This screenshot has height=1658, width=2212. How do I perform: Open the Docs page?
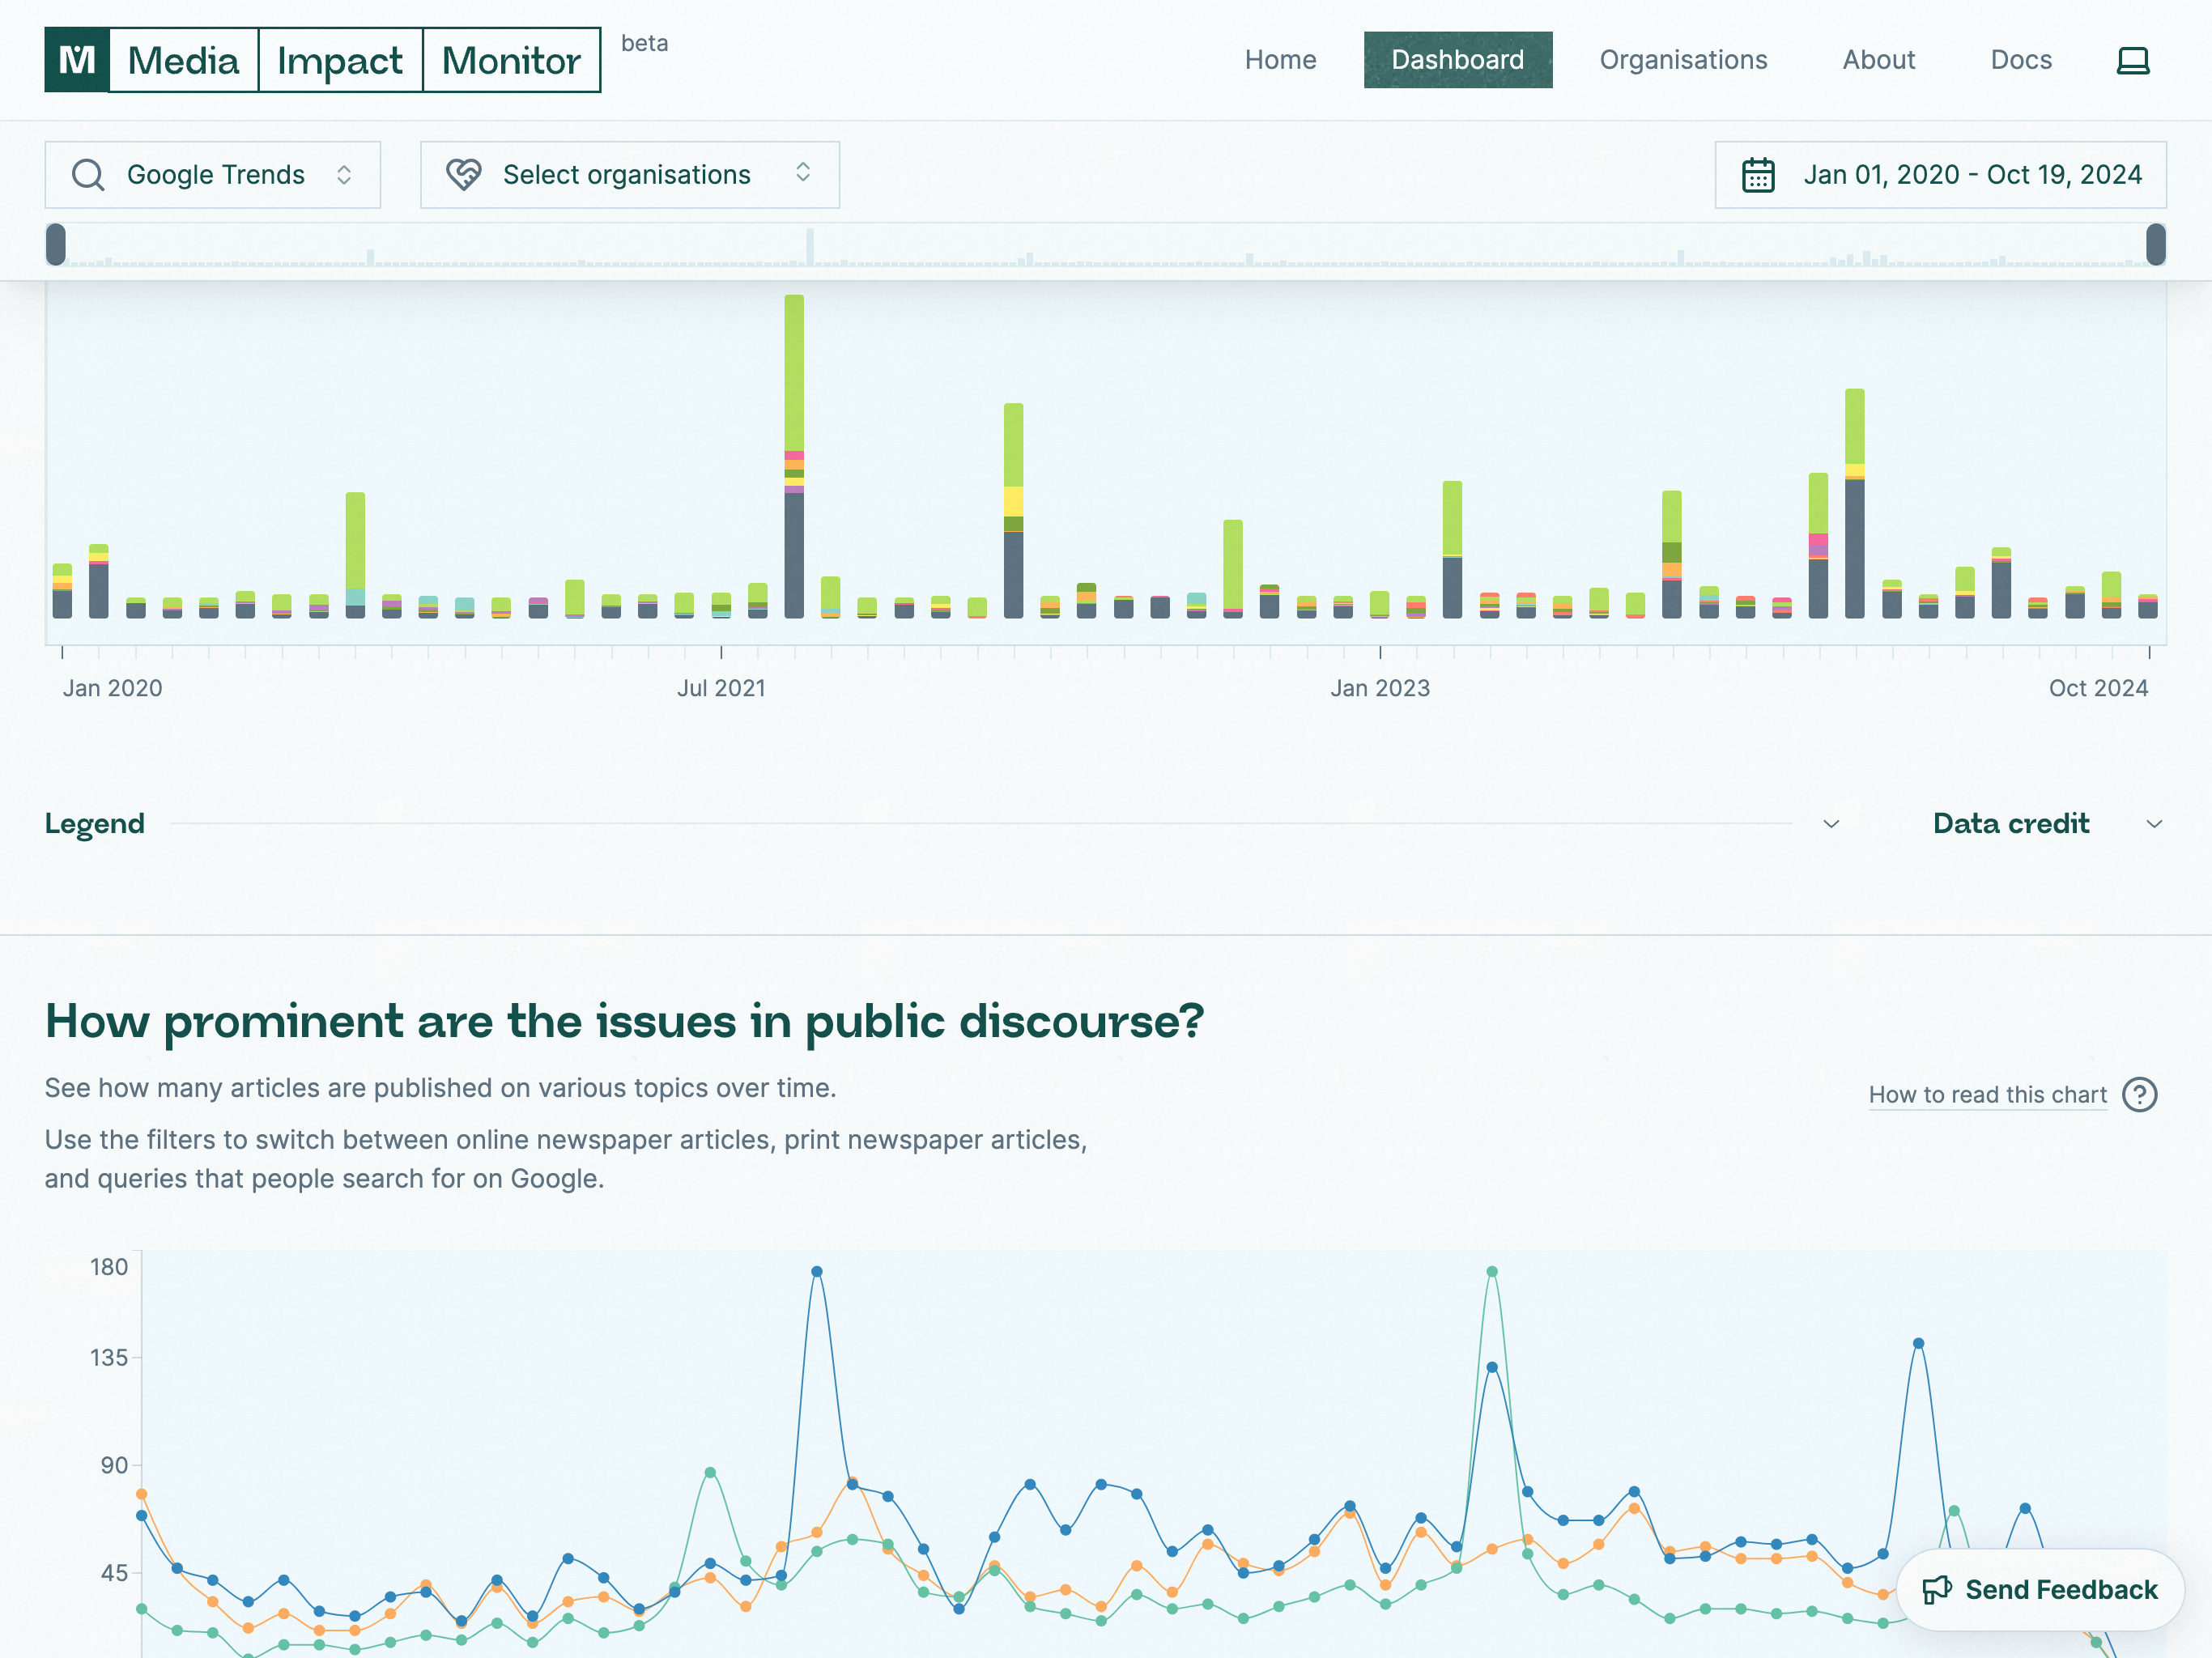coord(2021,60)
